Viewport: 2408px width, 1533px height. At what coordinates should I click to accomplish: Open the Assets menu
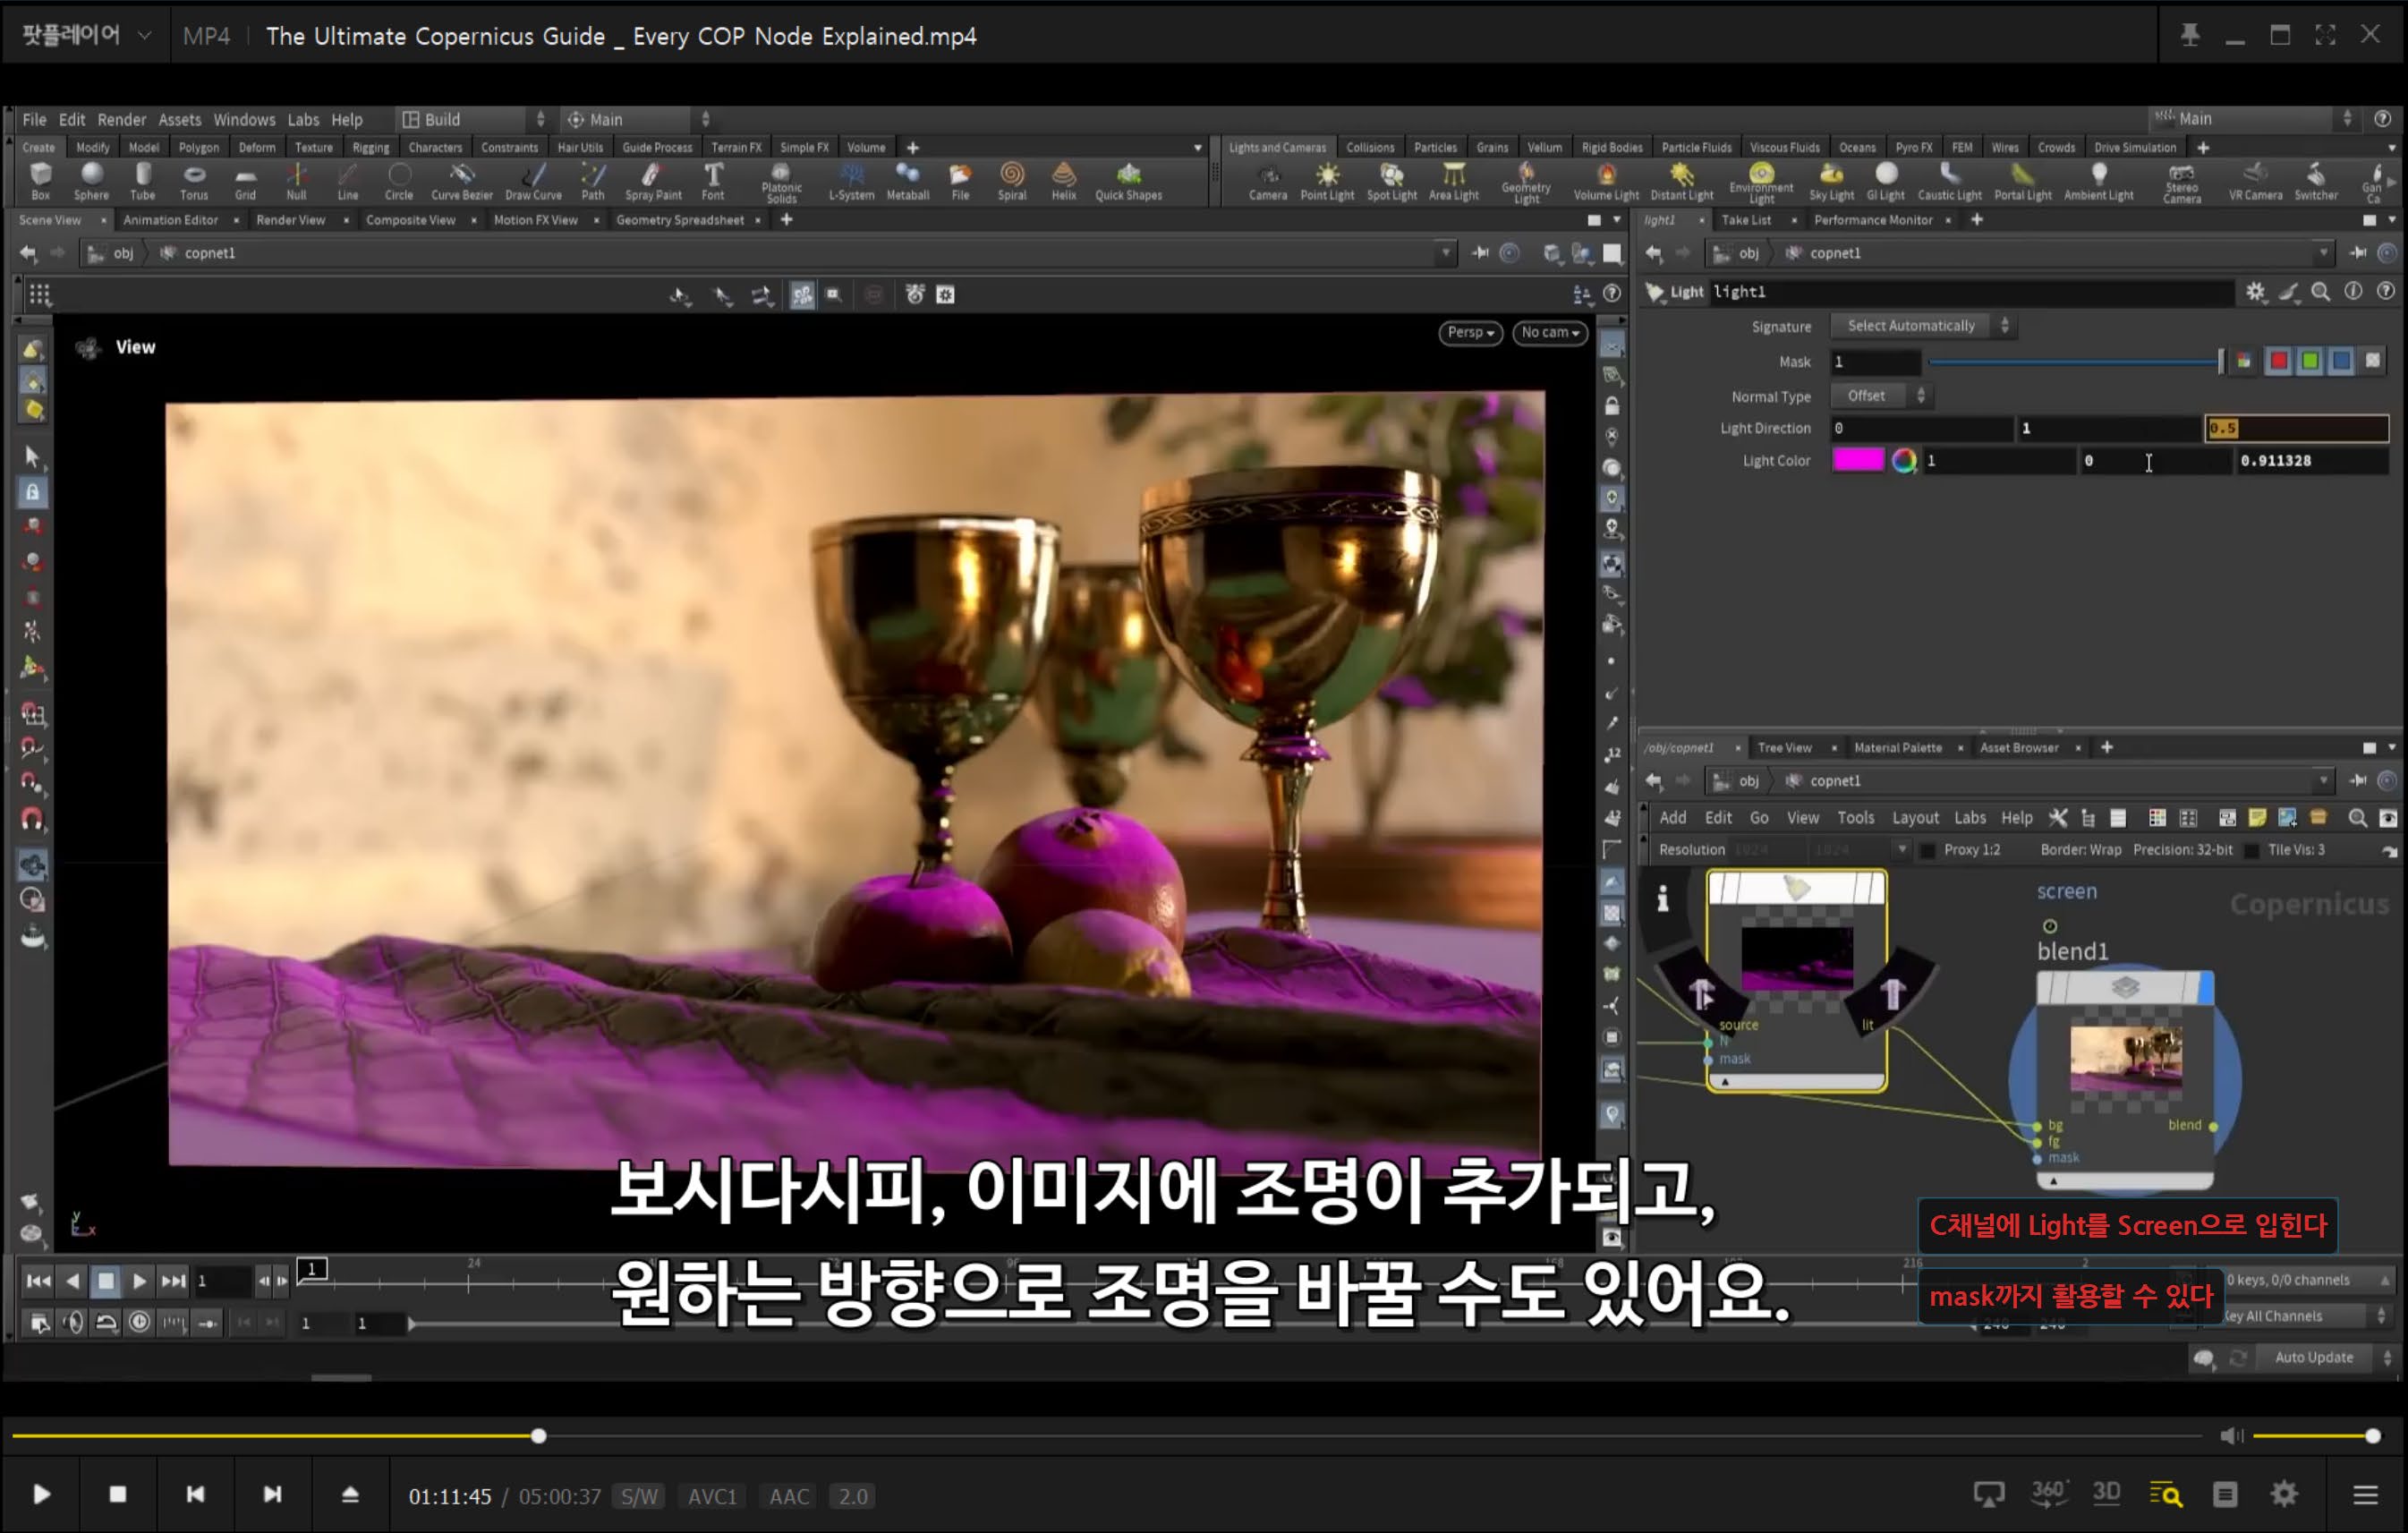pyautogui.click(x=179, y=119)
